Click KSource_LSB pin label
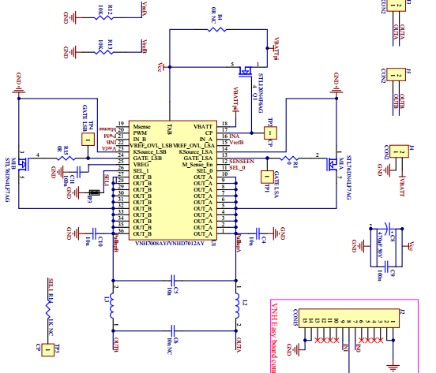The height and width of the screenshot is (373, 436). pyautogui.click(x=149, y=152)
